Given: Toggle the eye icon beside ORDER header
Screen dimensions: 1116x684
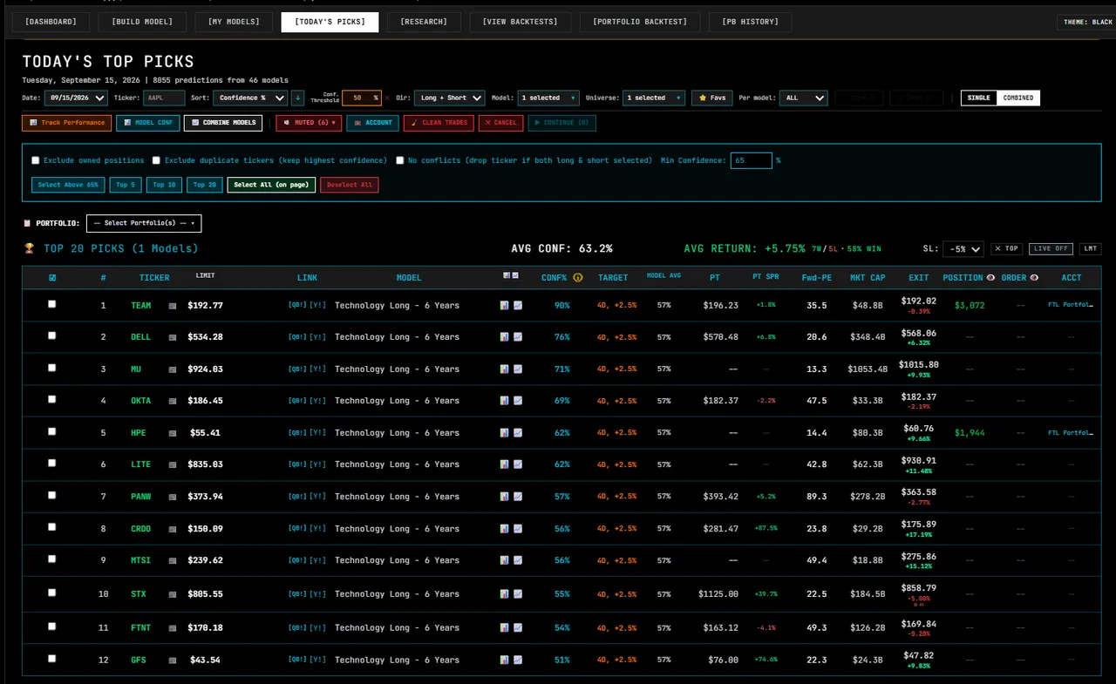Looking at the screenshot, I should (1034, 277).
